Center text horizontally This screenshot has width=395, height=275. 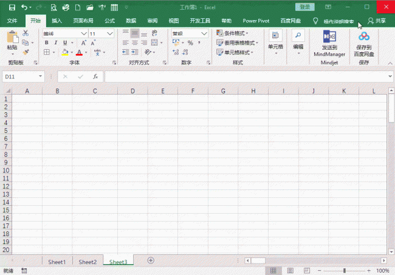(135, 42)
